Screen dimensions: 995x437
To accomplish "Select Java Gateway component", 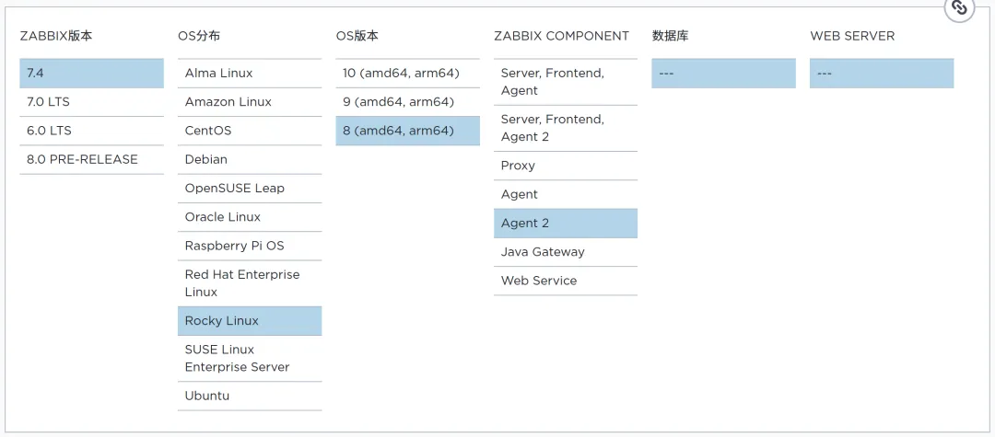I will [x=565, y=252].
